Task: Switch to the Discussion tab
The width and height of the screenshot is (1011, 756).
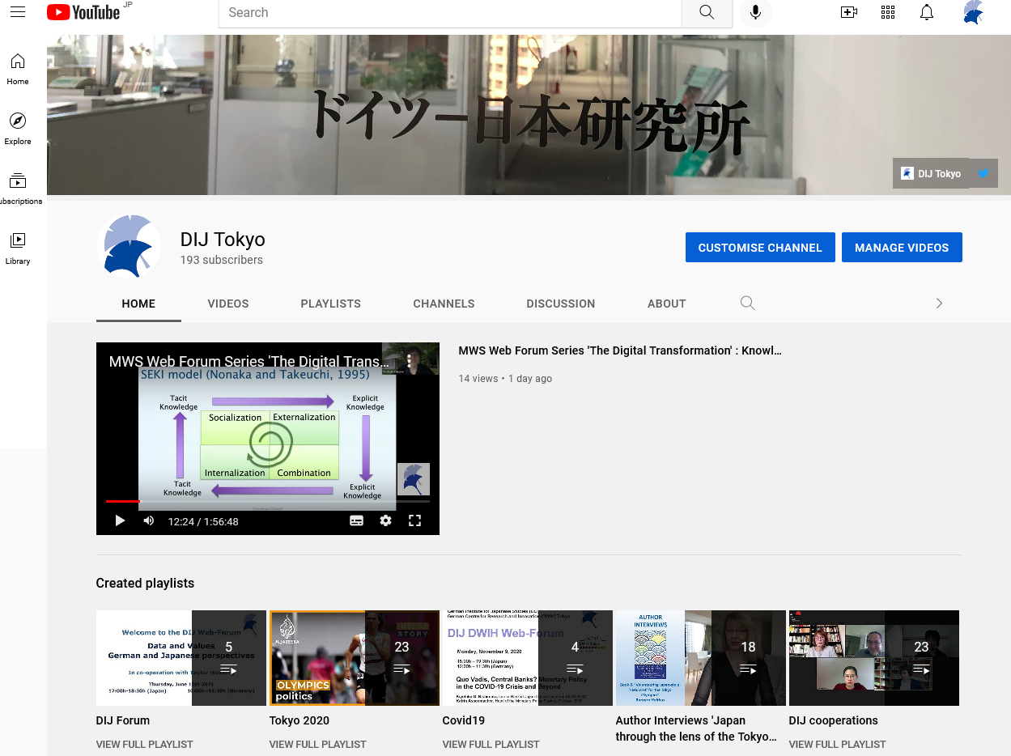Action: [561, 304]
